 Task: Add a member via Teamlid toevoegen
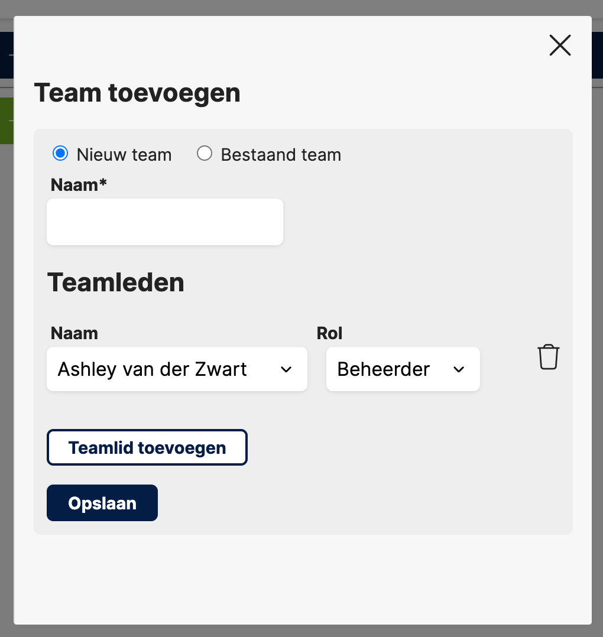(147, 447)
